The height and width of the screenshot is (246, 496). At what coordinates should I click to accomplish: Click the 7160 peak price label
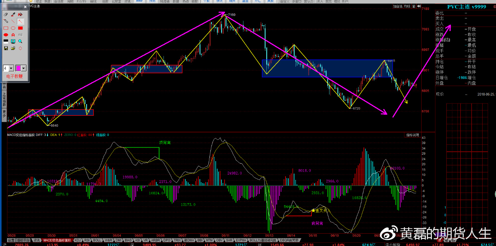tap(232, 15)
